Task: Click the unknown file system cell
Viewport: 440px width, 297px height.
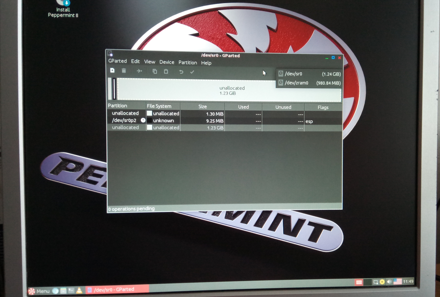Action: 163,121
